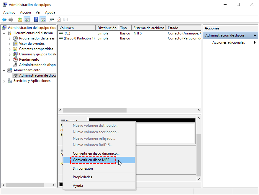Screen dimensions: 259x195
Task: Click the checkmark document toolbar icon
Action: (59, 20)
